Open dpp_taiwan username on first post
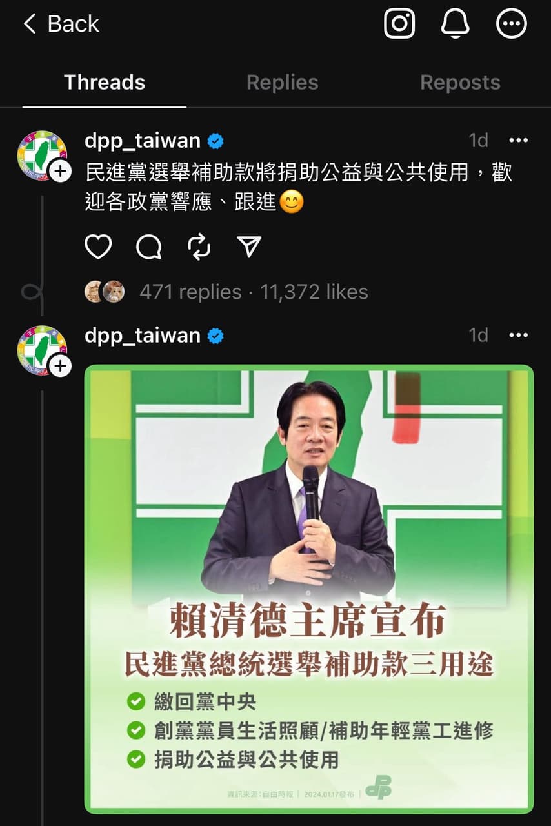This screenshot has width=551, height=826. [143, 141]
